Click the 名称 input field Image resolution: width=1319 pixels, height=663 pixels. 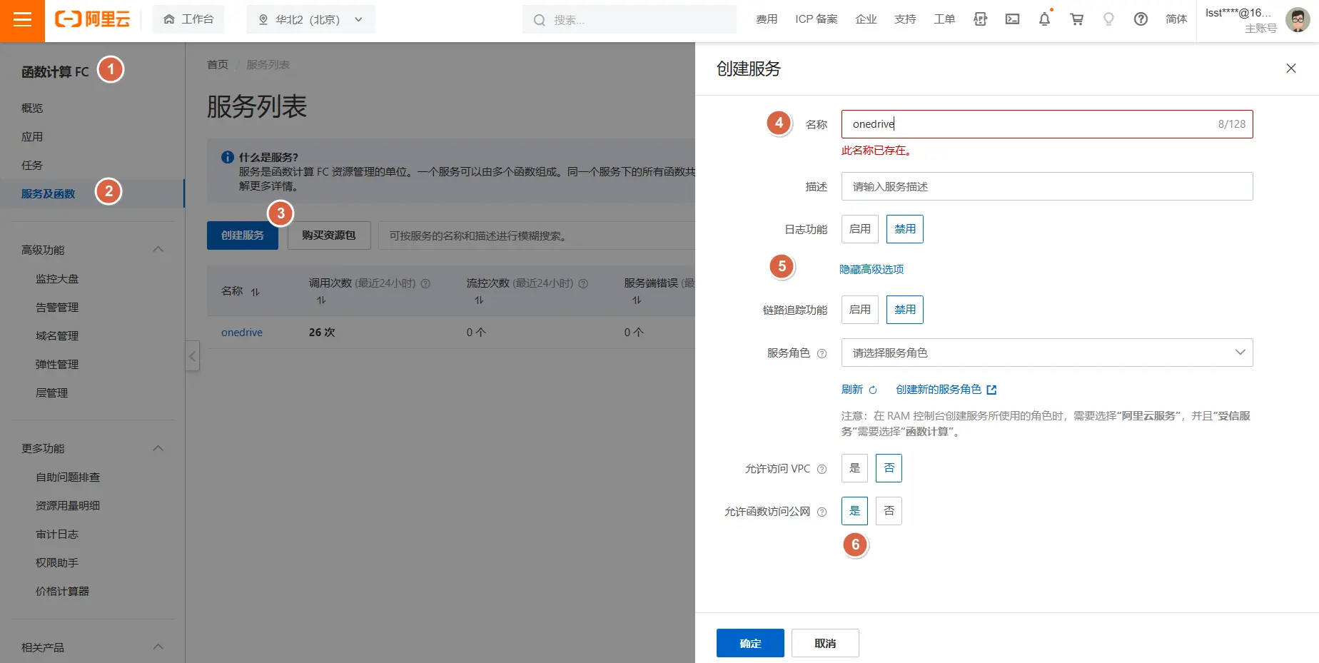click(1047, 124)
